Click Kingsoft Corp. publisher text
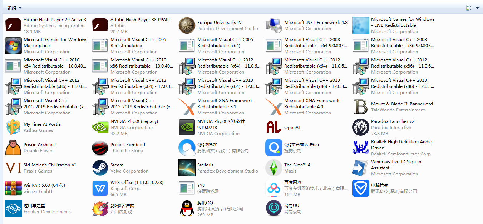Screen dimensions: 483x224 pyautogui.click(x=125, y=189)
